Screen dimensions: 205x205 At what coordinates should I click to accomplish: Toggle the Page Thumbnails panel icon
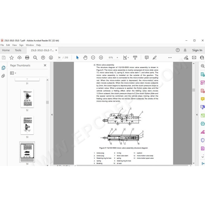[x=4, y=68]
